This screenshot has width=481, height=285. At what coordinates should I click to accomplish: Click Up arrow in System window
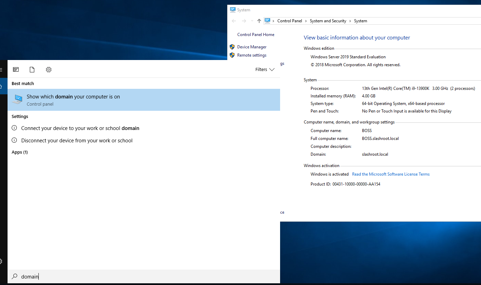pyautogui.click(x=259, y=21)
